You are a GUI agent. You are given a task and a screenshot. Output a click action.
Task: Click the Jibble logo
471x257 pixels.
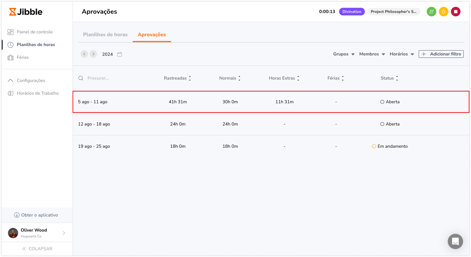pos(26,12)
